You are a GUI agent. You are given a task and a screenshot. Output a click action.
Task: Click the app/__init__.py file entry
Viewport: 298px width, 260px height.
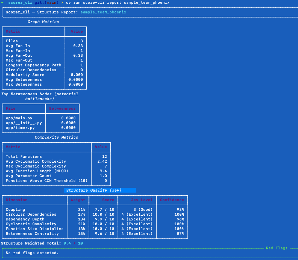coord(24,123)
